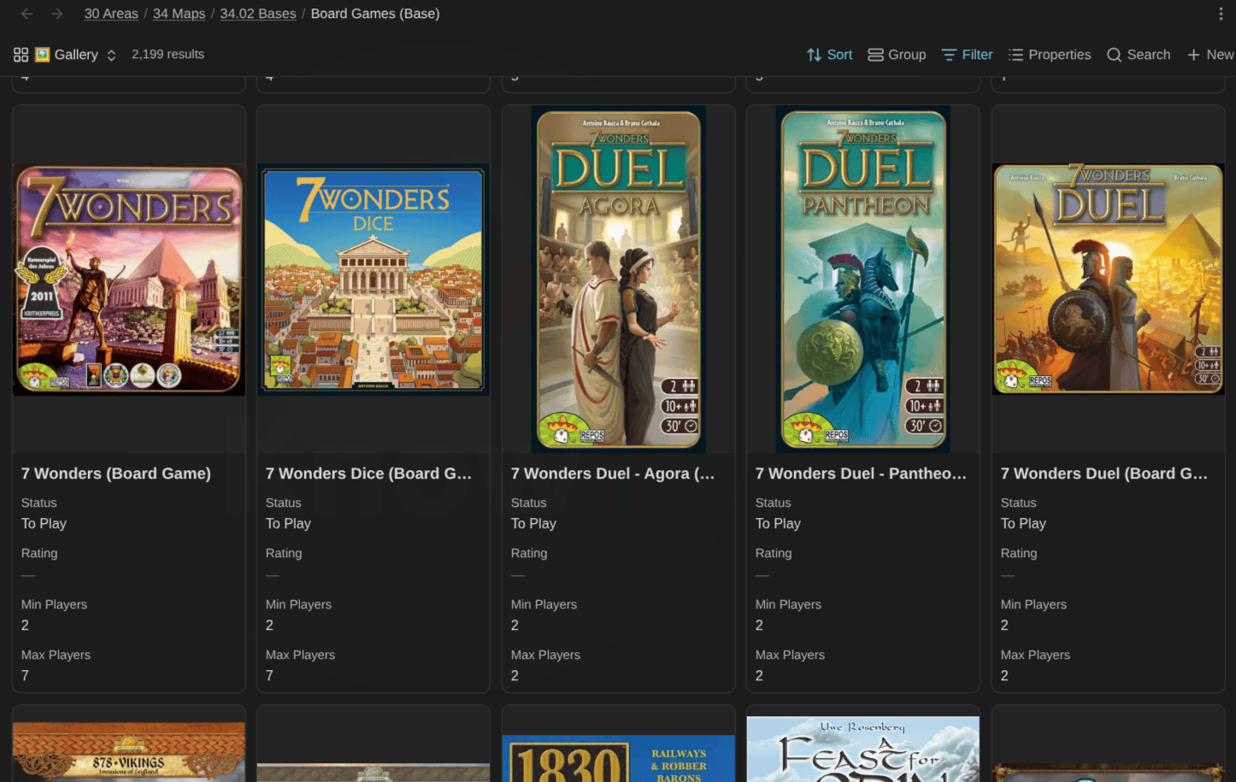Click the 2,199 results count
The height and width of the screenshot is (782, 1236).
tap(168, 54)
